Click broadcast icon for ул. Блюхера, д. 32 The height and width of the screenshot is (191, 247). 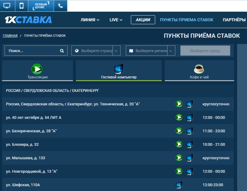pos(179,144)
